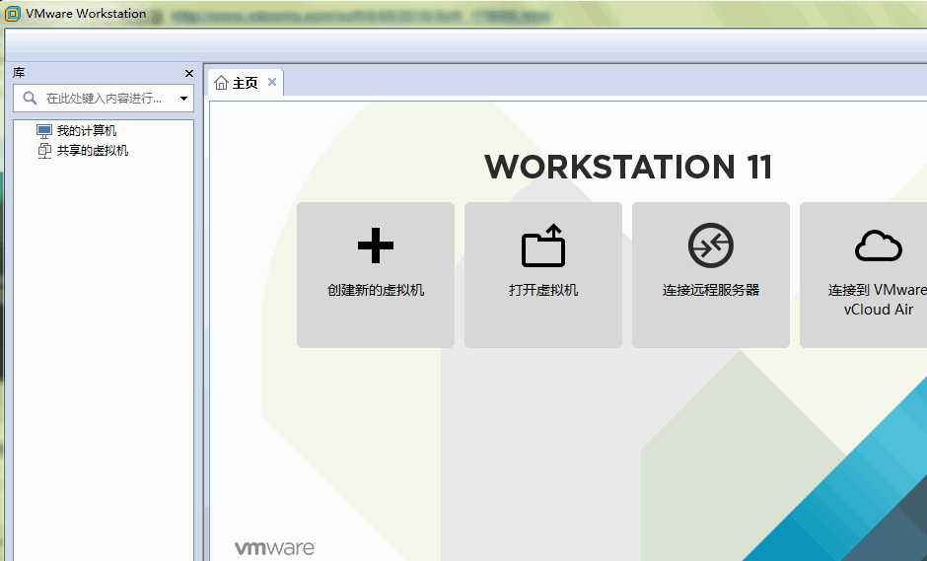Click the 连接远程服务器 label
The width and height of the screenshot is (927, 561).
tap(711, 290)
